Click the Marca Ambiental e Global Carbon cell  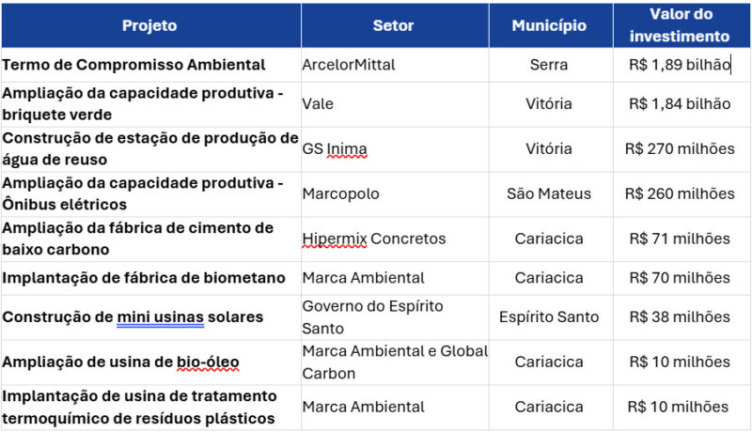395,362
